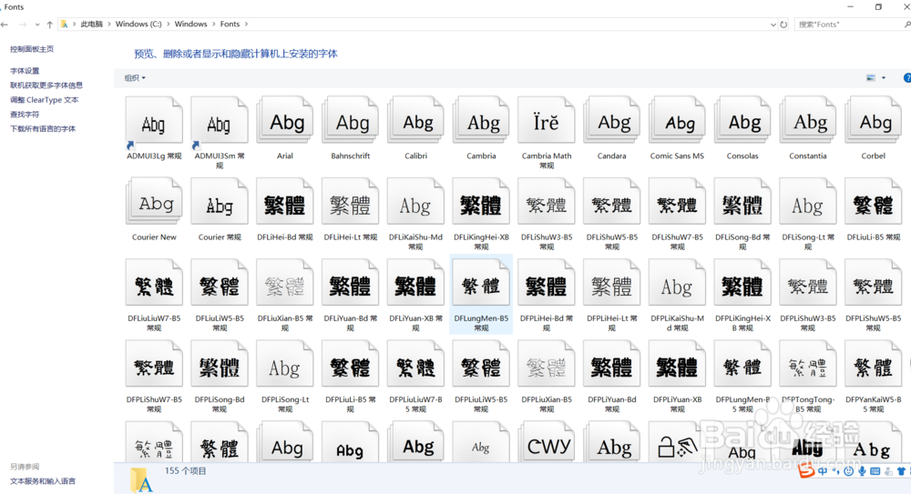Refresh the Fonts folder view
911x494 pixels.
[783, 25]
